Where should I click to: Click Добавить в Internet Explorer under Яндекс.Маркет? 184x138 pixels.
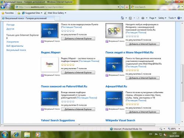78,72
